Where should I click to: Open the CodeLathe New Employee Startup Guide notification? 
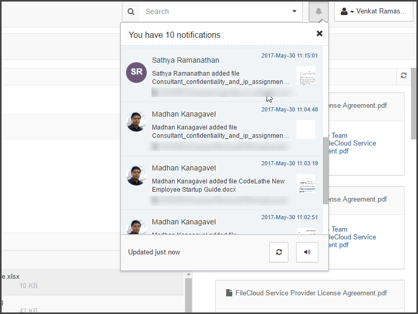click(x=220, y=185)
